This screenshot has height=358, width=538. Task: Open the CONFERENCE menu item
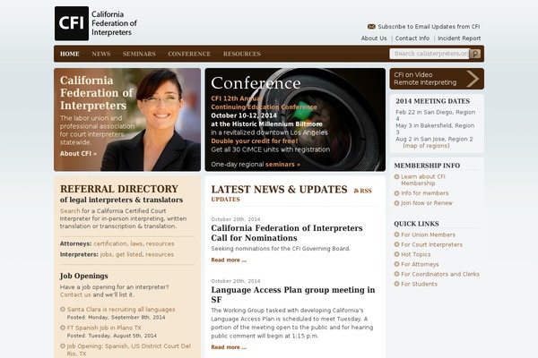pyautogui.click(x=189, y=54)
